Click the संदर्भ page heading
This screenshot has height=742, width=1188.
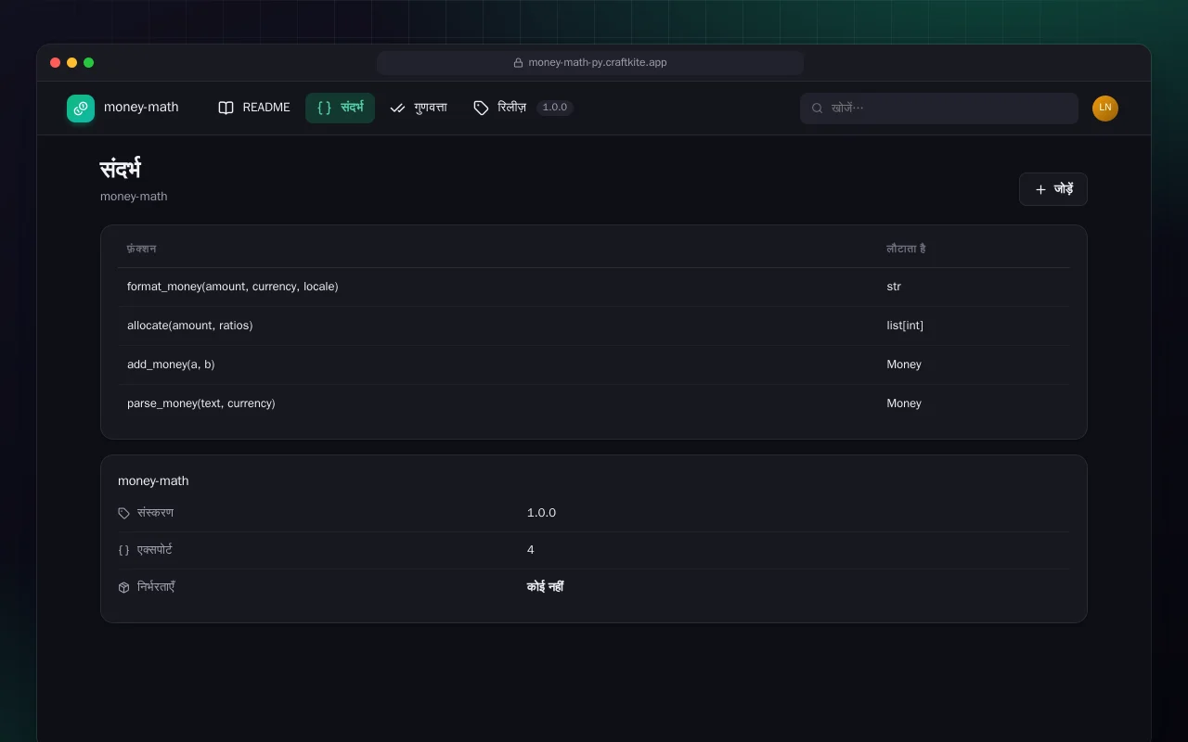(121, 170)
